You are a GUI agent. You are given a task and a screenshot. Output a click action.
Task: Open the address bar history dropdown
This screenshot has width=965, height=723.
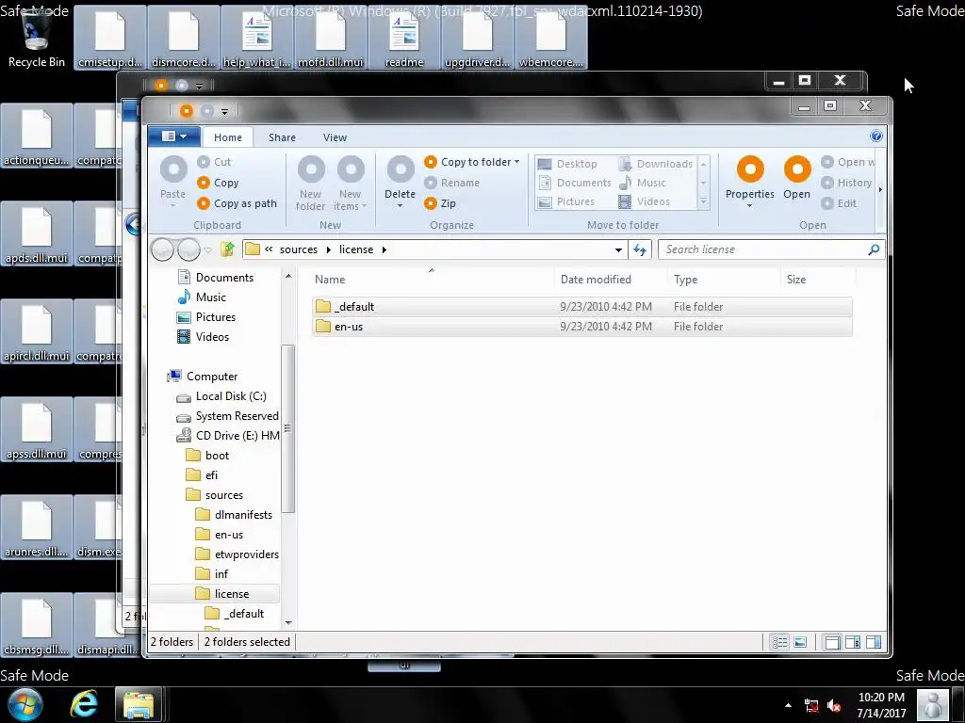pos(618,249)
